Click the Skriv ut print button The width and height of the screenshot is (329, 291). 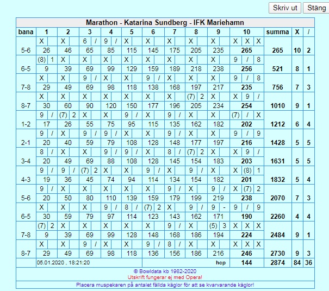point(285,8)
